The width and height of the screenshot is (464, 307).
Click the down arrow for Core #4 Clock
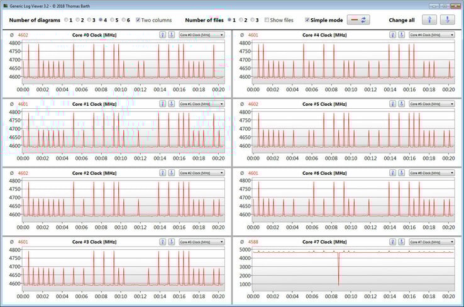401,35
